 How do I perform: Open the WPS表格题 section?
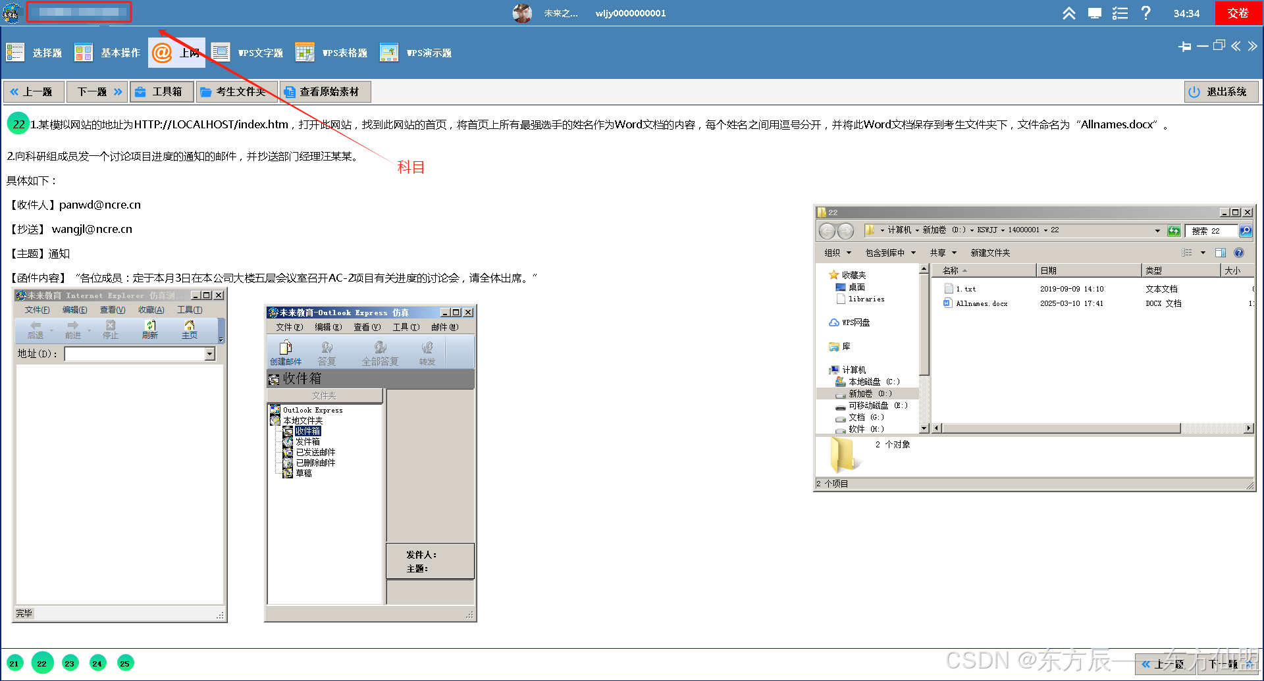[332, 53]
